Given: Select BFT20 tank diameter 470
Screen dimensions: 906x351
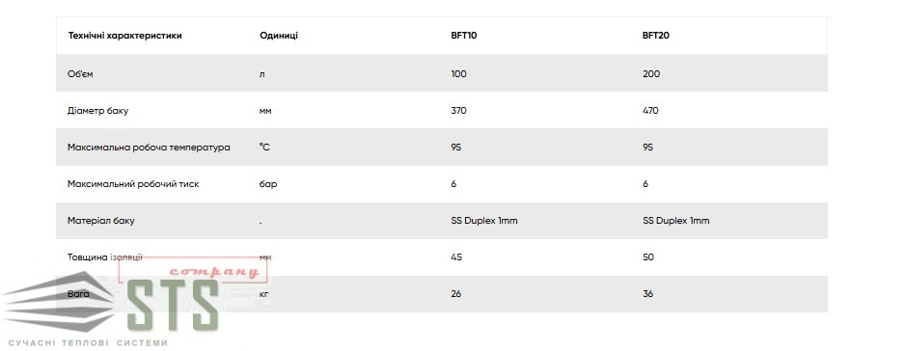Looking at the screenshot, I should [x=650, y=111].
